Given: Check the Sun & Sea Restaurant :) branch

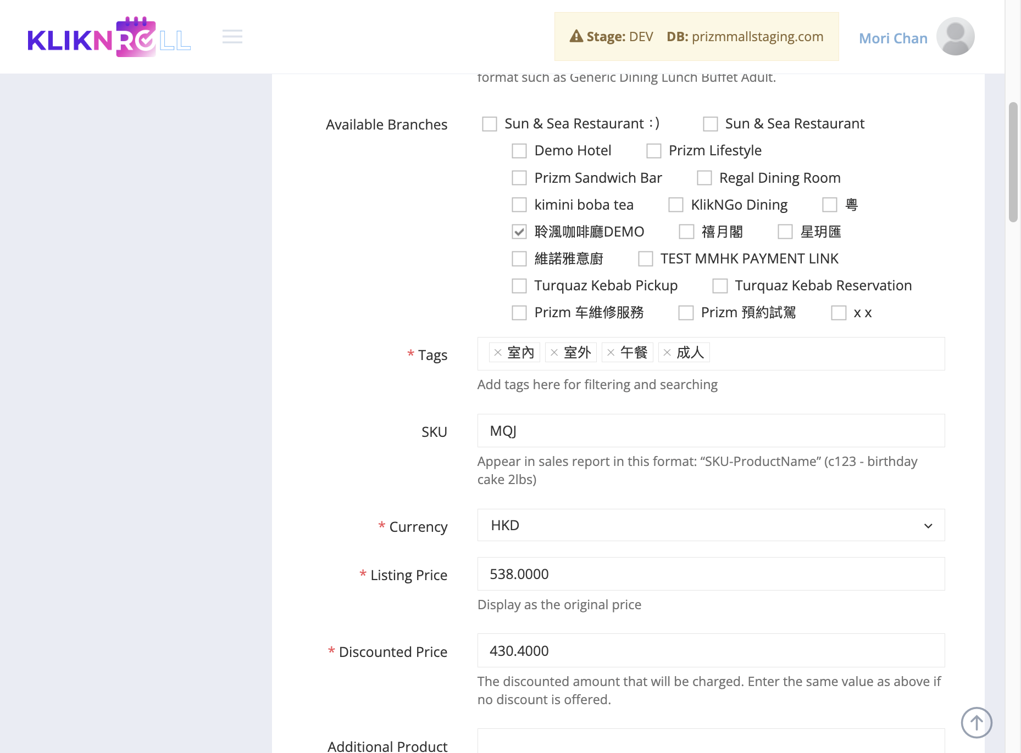Looking at the screenshot, I should (x=490, y=124).
